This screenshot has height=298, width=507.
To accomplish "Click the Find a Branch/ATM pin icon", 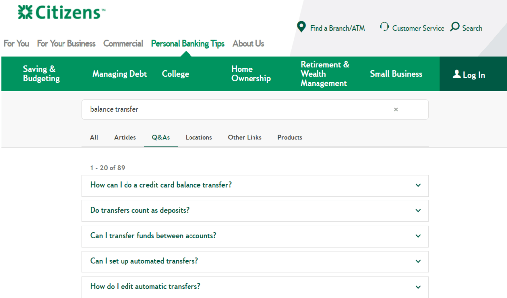I will [301, 27].
